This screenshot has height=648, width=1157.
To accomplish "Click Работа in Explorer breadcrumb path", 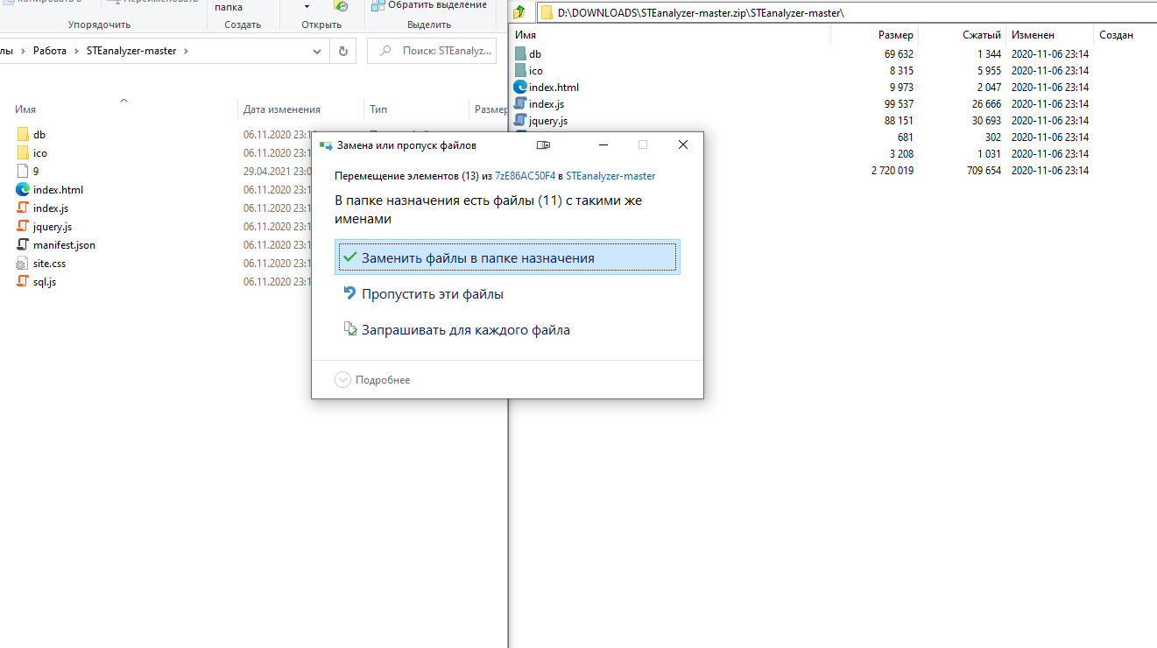I will click(x=50, y=52).
